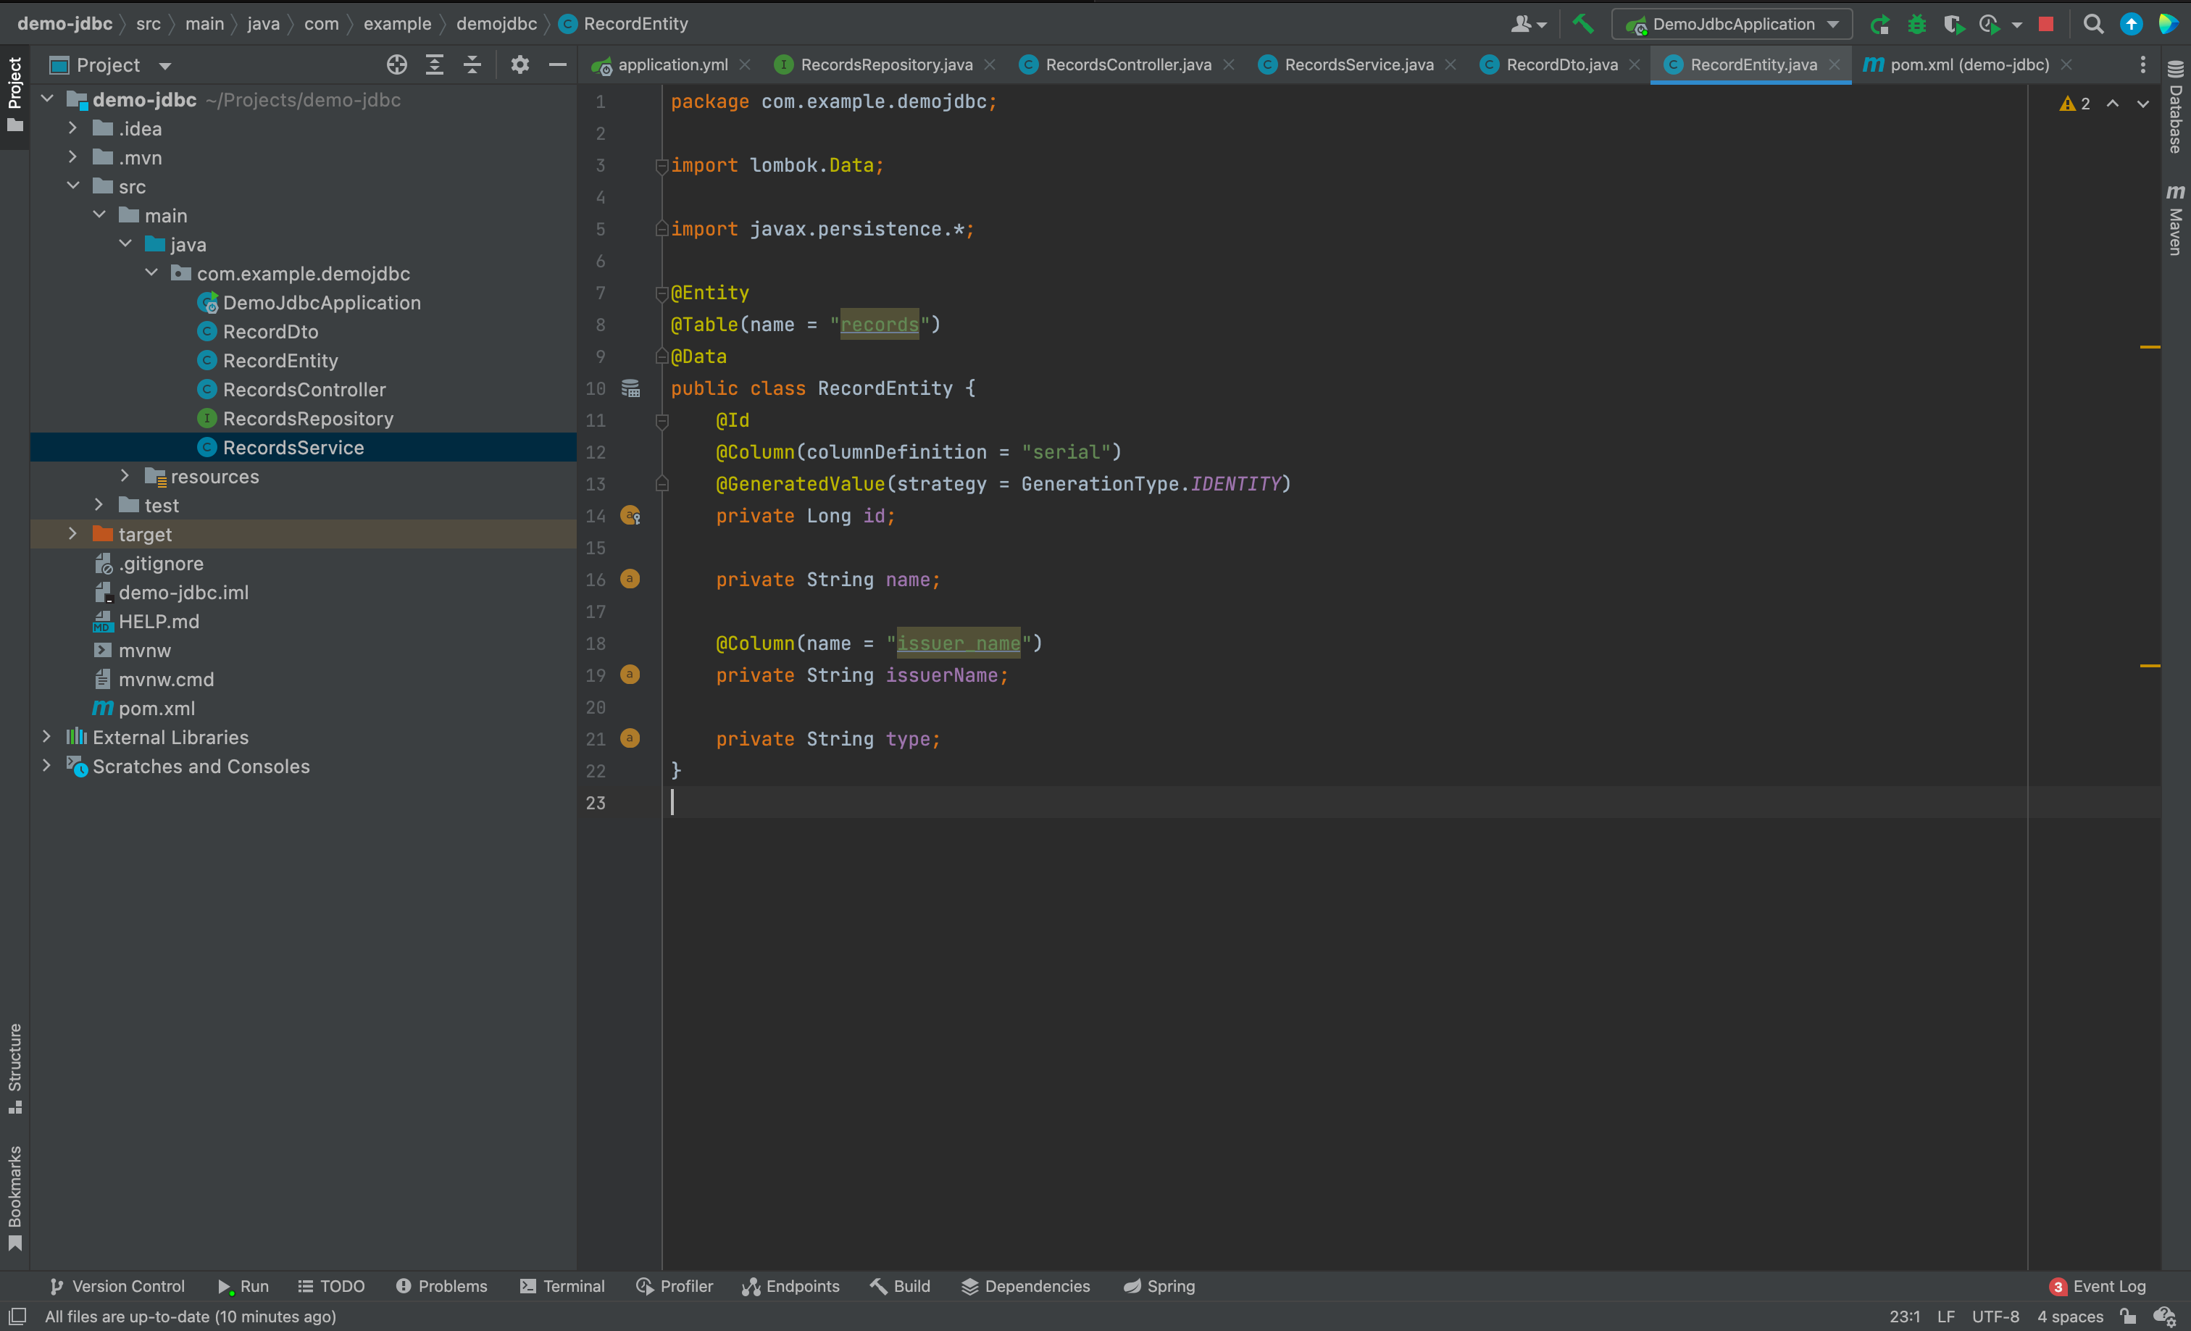Click the attribute gutter icon on line 21
This screenshot has width=2191, height=1331.
pos(630,738)
